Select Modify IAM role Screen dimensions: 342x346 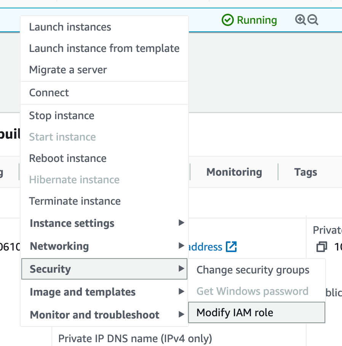[257, 312]
